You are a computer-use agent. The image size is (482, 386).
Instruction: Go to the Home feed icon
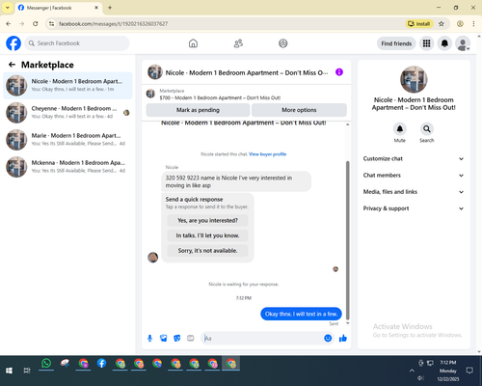click(x=193, y=43)
